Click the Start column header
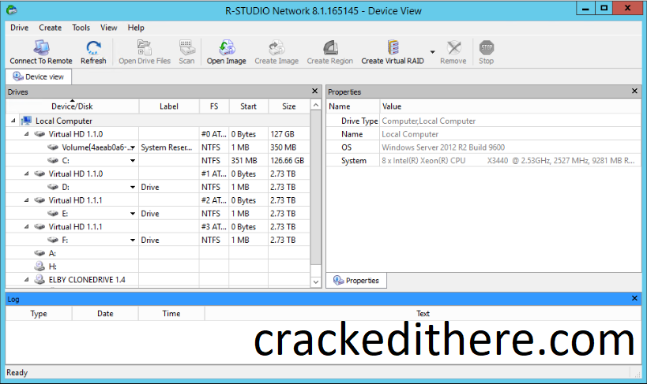Viewport: 647px width, 384px height. tap(248, 106)
